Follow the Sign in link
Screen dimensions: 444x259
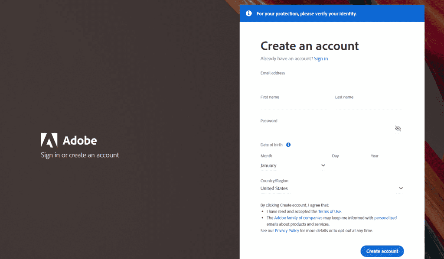[321, 58]
